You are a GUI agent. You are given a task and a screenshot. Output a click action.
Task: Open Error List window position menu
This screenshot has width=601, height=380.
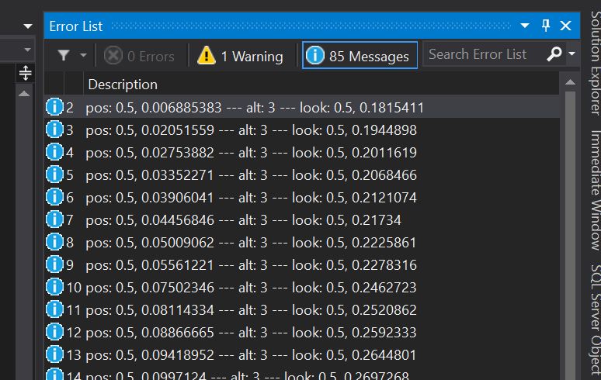[x=525, y=26]
